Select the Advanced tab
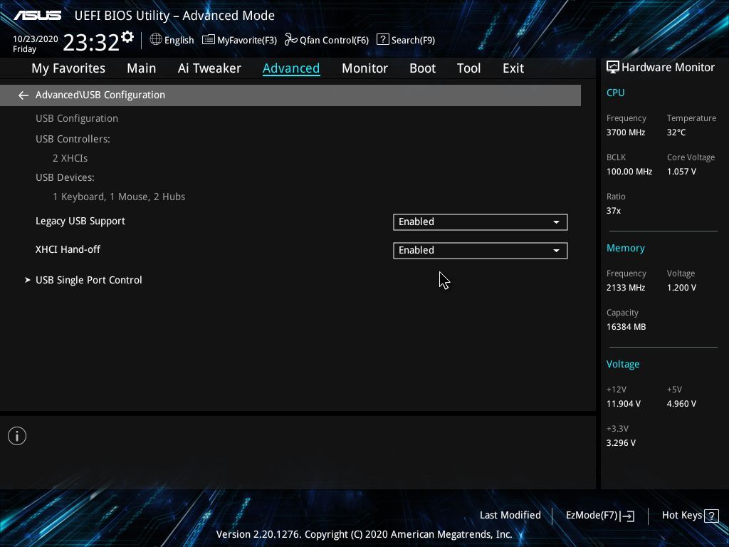729x547 pixels. (x=291, y=68)
